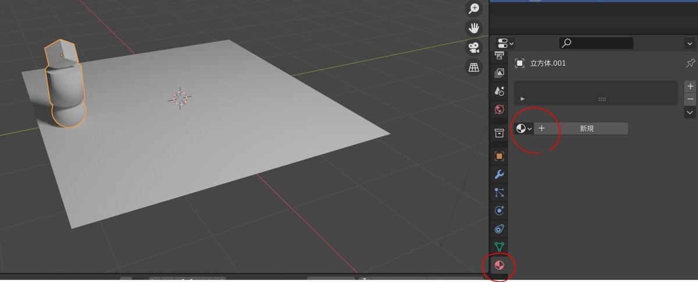Open the Particles properties tab
Screen dimensions: 698x282
coord(499,192)
